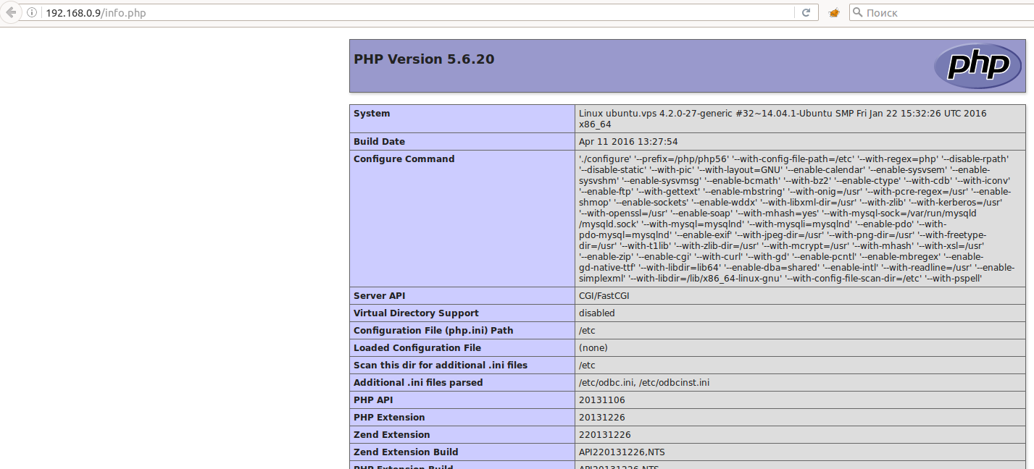Select the PHP API label
The image size is (1034, 469).
(375, 400)
